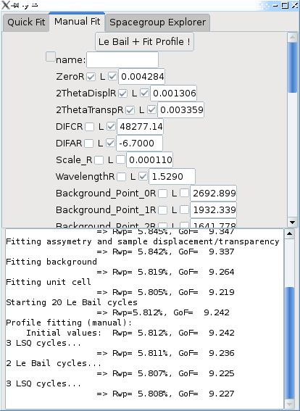Enable Background_Point_0 L checkbox
300x411 pixels.
click(184, 193)
